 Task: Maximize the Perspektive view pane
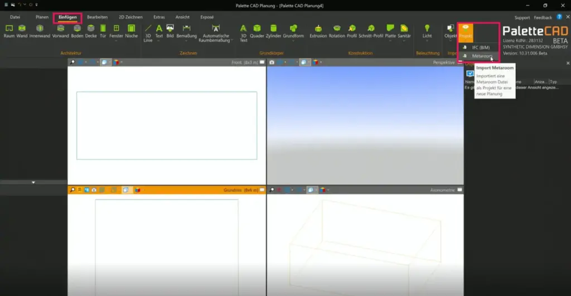point(459,62)
